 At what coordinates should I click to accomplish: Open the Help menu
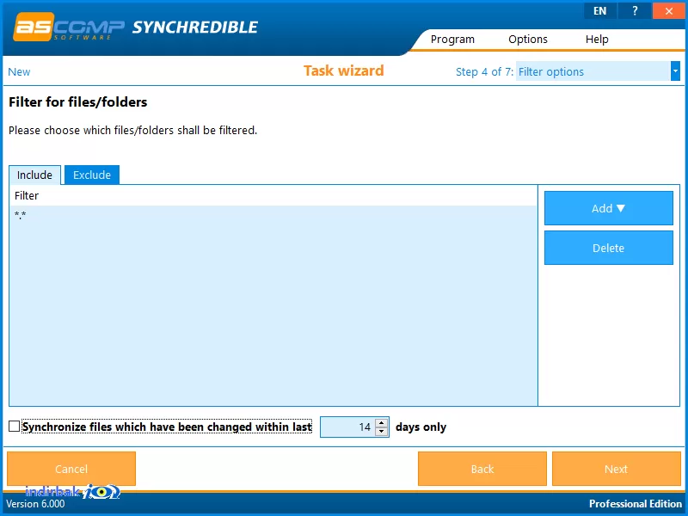point(597,39)
